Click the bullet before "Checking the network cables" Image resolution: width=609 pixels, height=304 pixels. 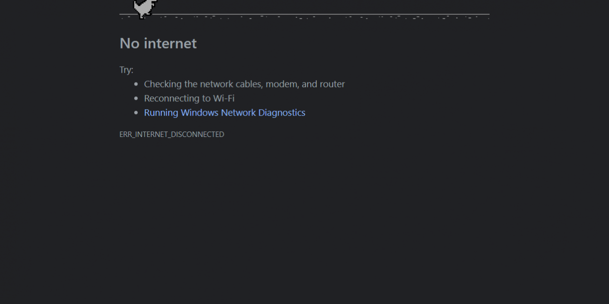pos(136,84)
